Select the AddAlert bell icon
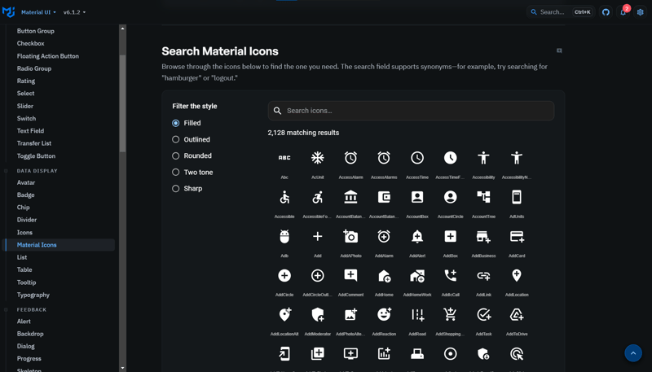 (x=417, y=236)
